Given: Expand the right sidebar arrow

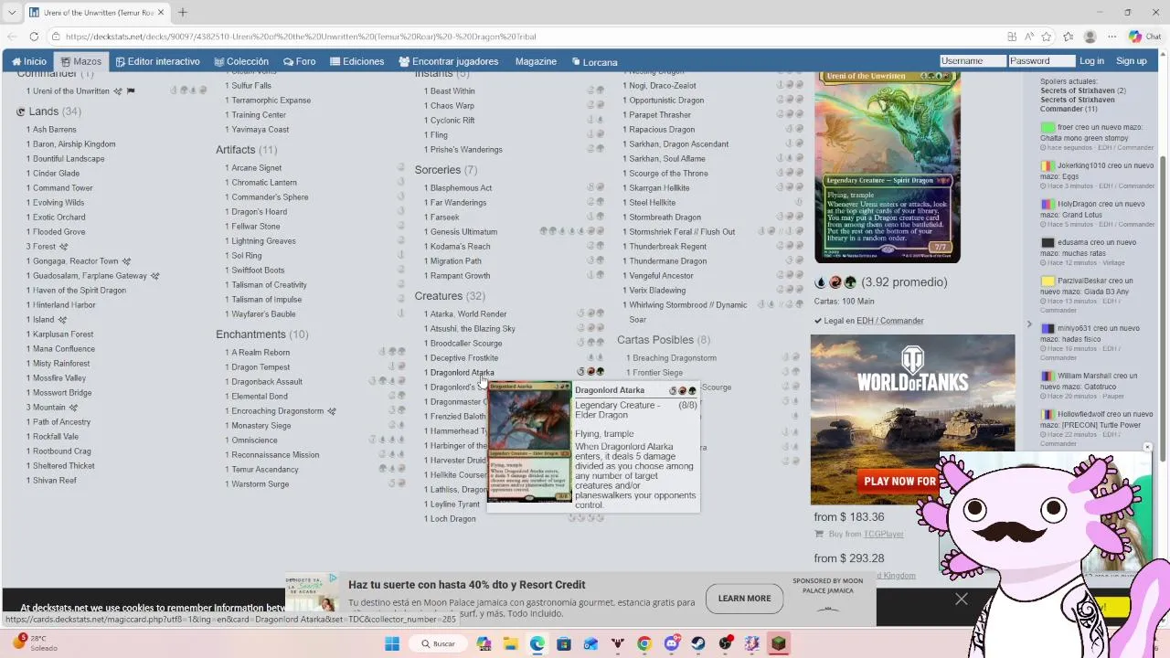Looking at the screenshot, I should tap(1028, 324).
